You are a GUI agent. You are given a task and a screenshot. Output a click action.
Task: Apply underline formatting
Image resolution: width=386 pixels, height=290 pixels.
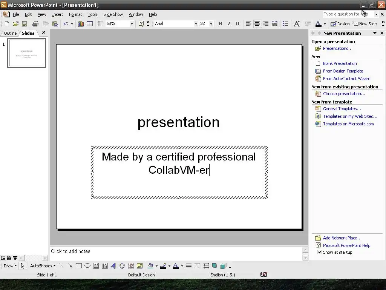pyautogui.click(x=237, y=24)
